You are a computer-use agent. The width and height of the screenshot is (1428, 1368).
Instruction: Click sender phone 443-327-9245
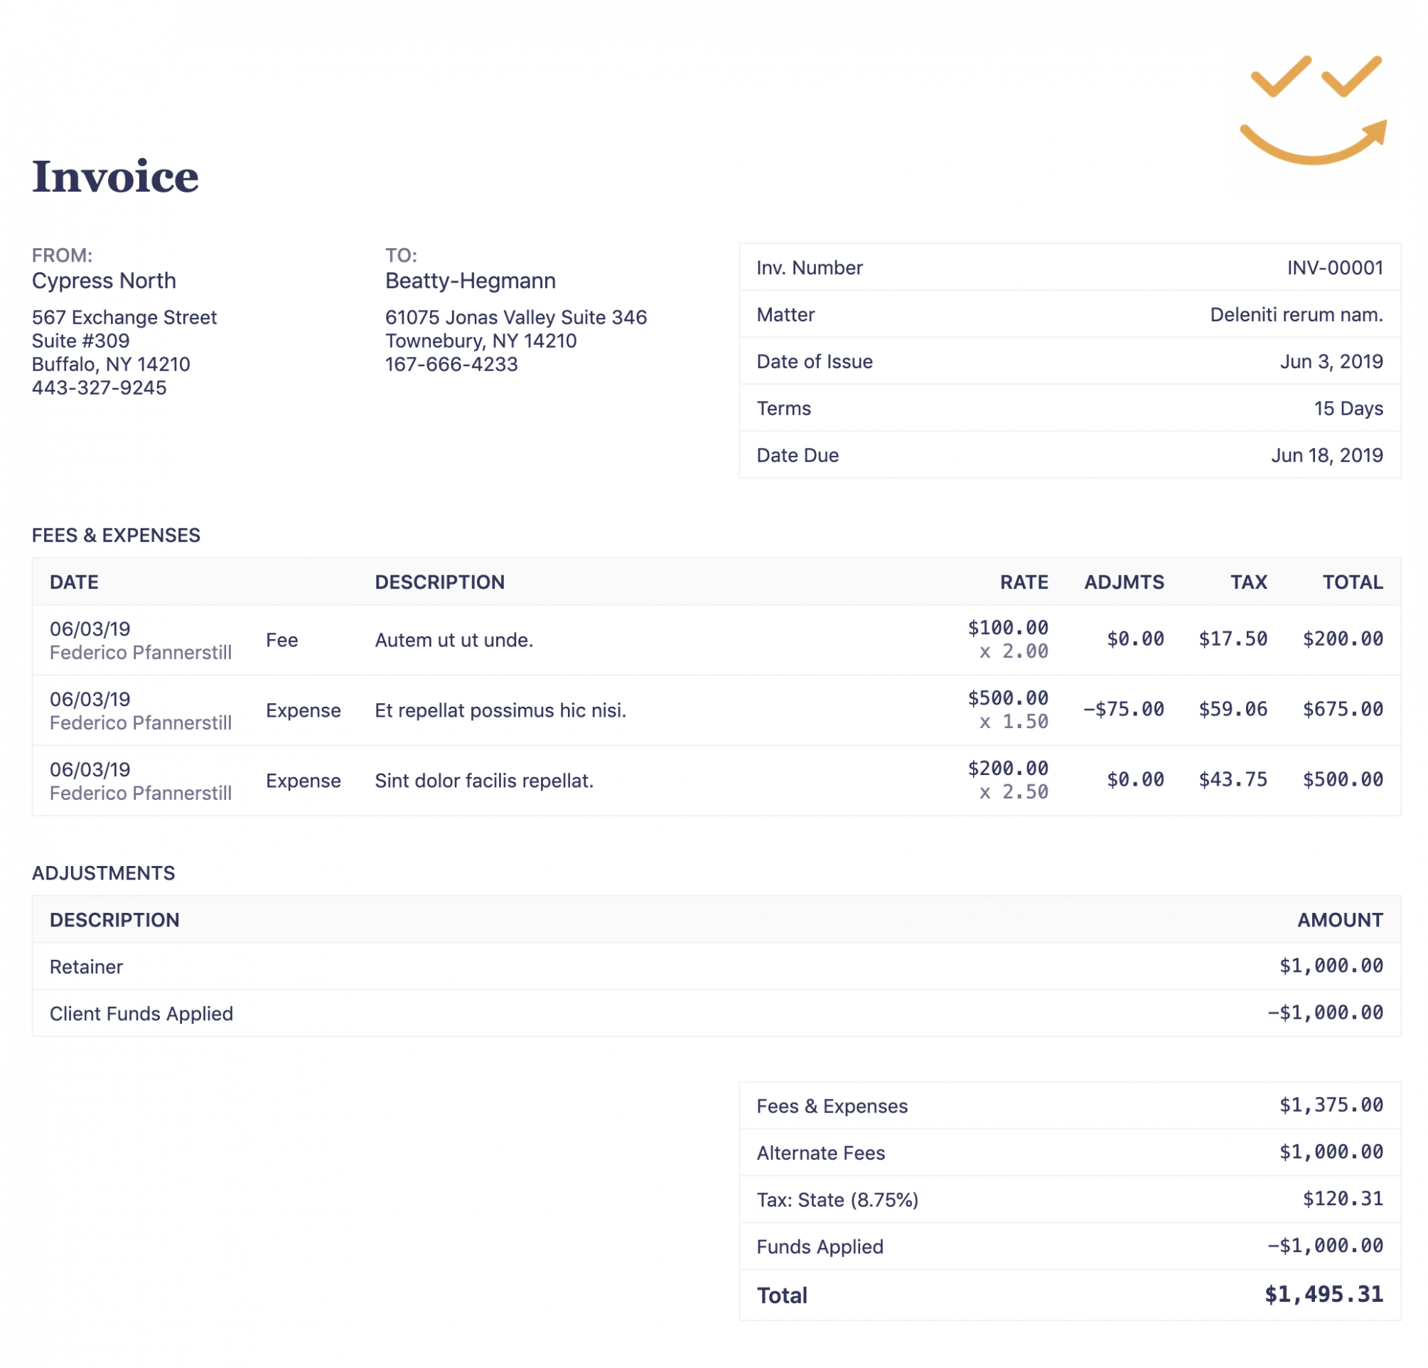click(x=99, y=387)
